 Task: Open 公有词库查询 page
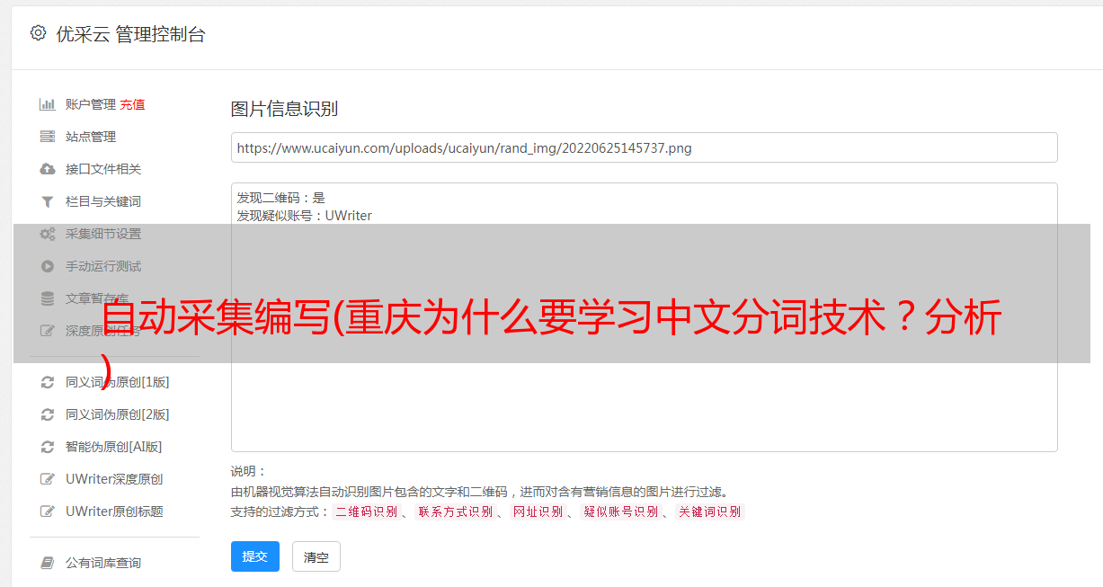(103, 563)
